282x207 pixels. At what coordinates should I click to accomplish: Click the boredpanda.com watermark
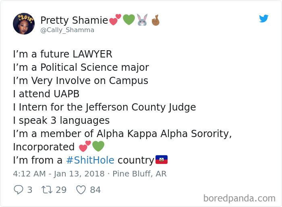pos(239,198)
